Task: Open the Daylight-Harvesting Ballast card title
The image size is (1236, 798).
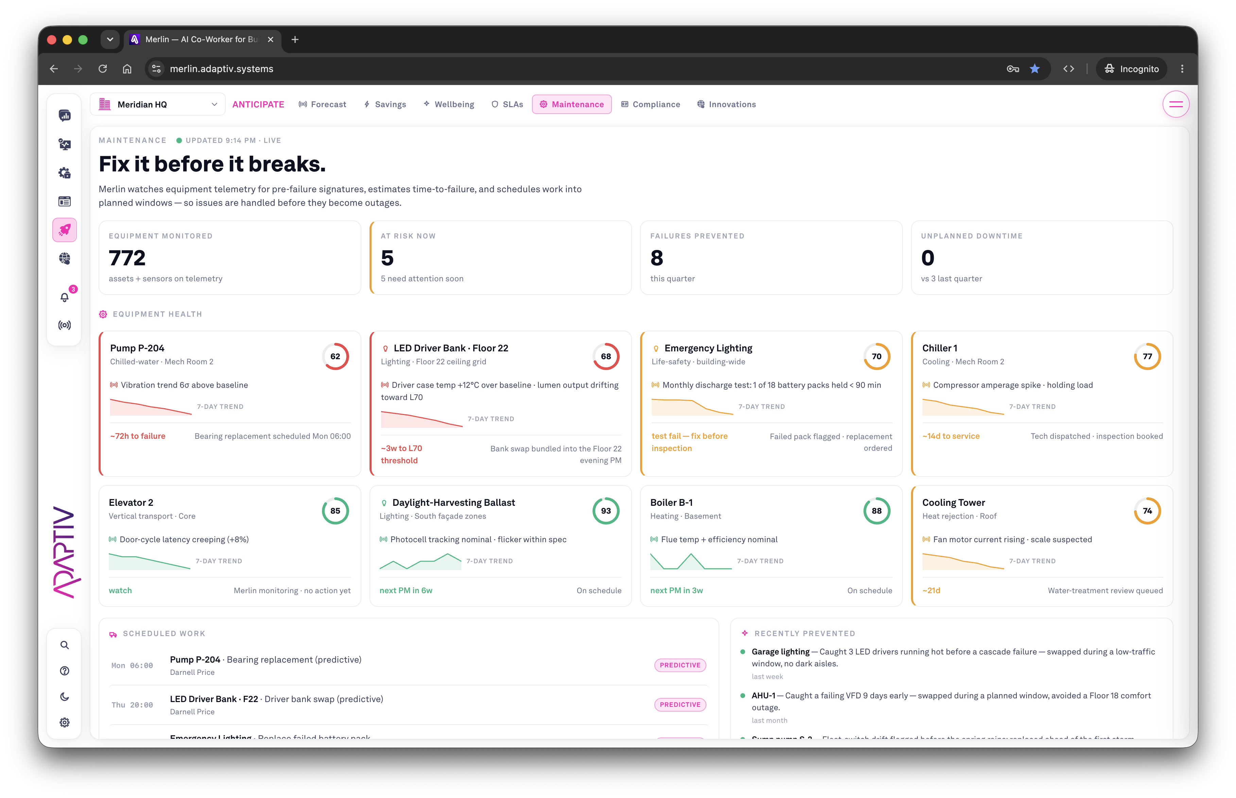Action: pos(453,503)
